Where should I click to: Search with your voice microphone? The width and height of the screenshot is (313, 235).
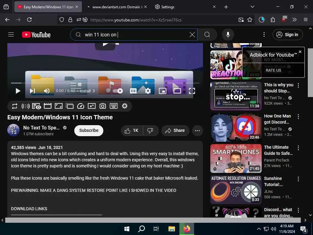point(228,35)
